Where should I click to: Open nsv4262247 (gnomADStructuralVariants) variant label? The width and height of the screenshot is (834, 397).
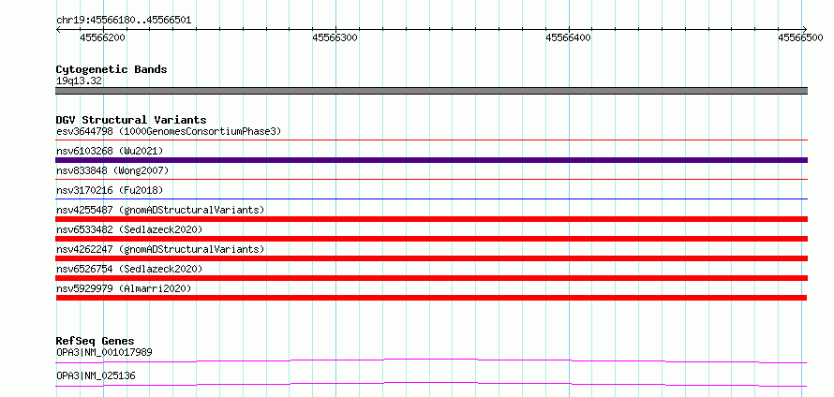pyautogui.click(x=160, y=249)
